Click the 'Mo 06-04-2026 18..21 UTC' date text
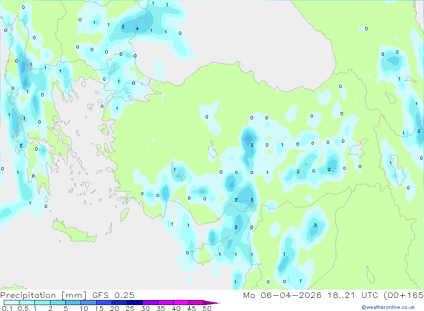 click(x=311, y=295)
